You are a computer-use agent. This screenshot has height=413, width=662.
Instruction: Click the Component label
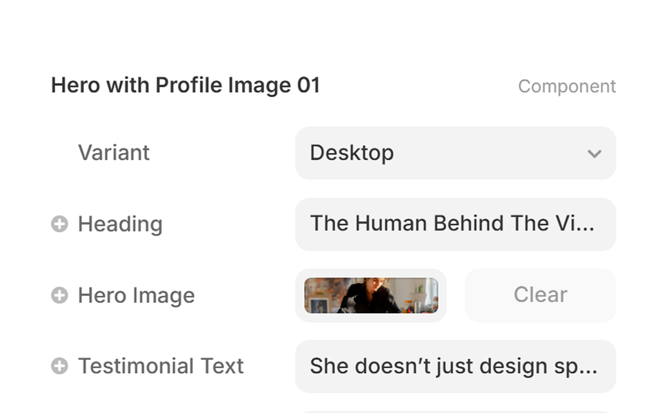point(567,86)
